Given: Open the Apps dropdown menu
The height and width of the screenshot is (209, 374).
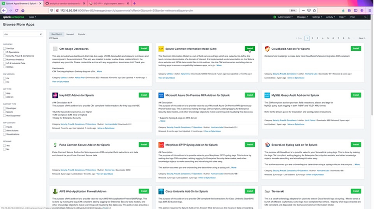Looking at the screenshot, I should coord(32,17).
